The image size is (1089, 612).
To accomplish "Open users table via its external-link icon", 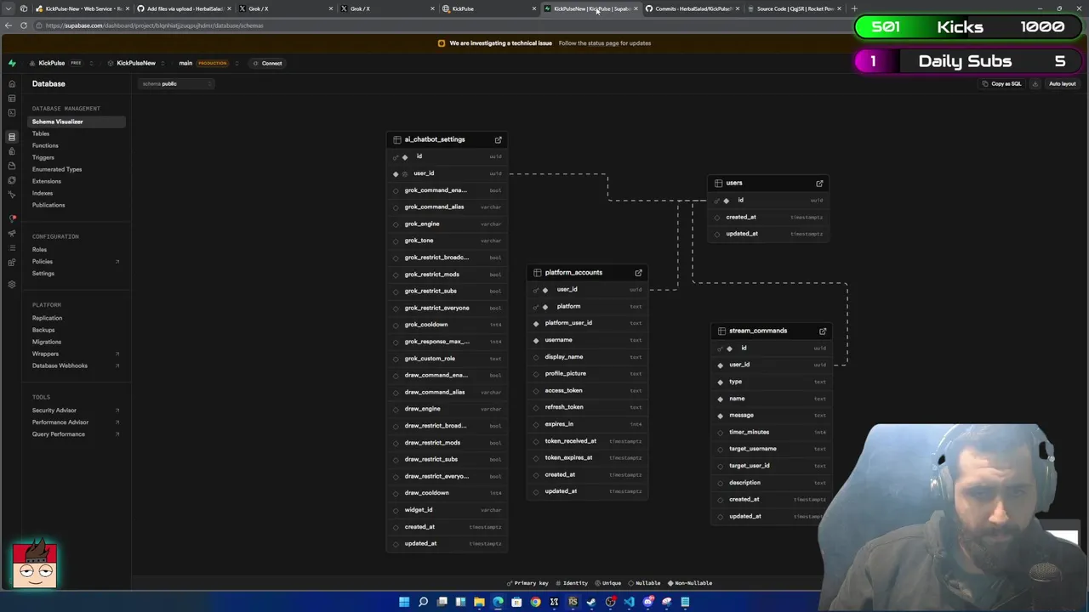I will pyautogui.click(x=819, y=183).
